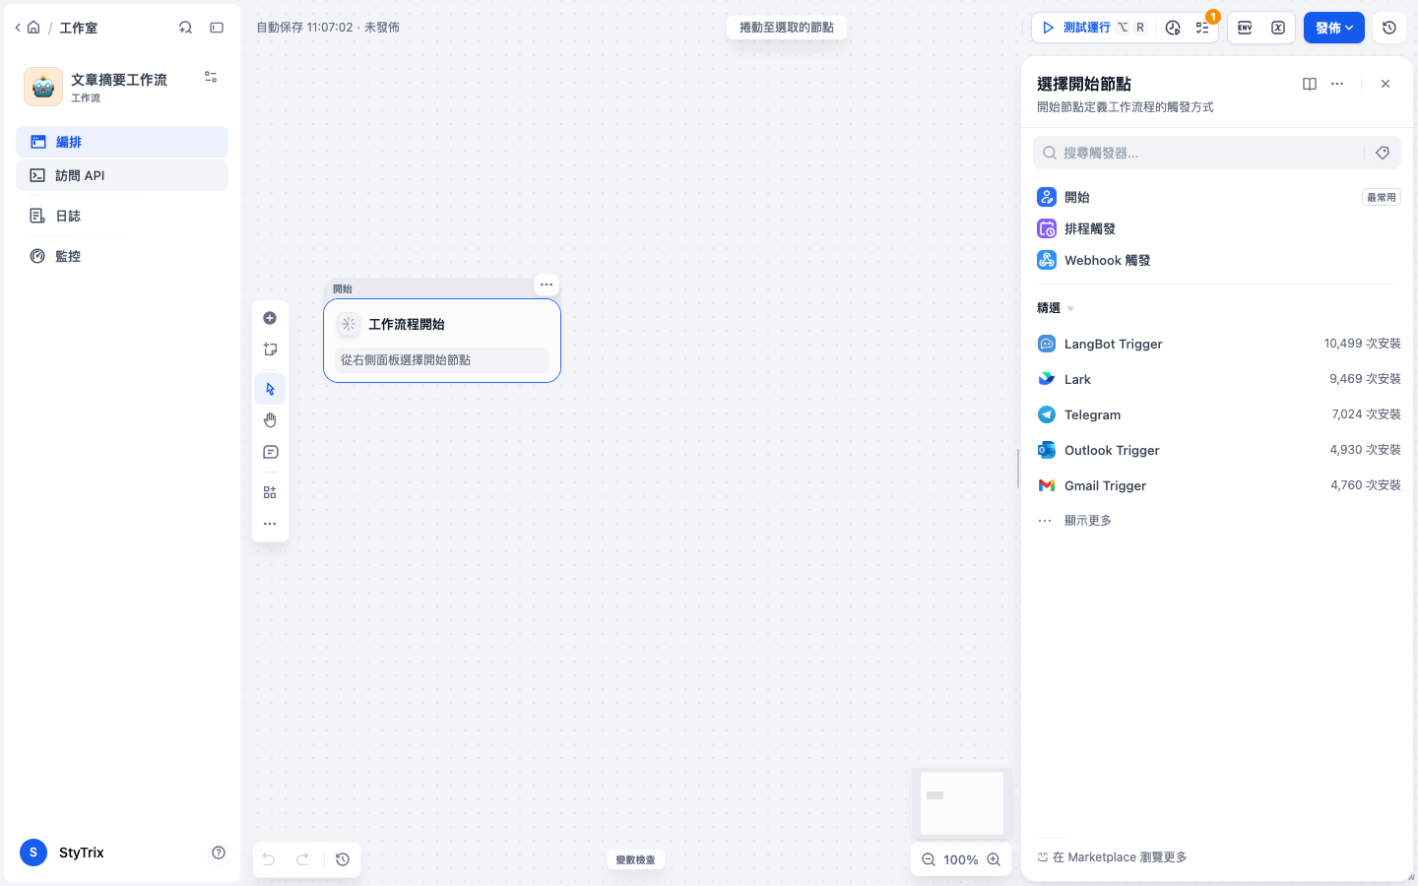The image size is (1418, 886).
Task: Click the StyTrix user avatar
Action: coord(33,853)
